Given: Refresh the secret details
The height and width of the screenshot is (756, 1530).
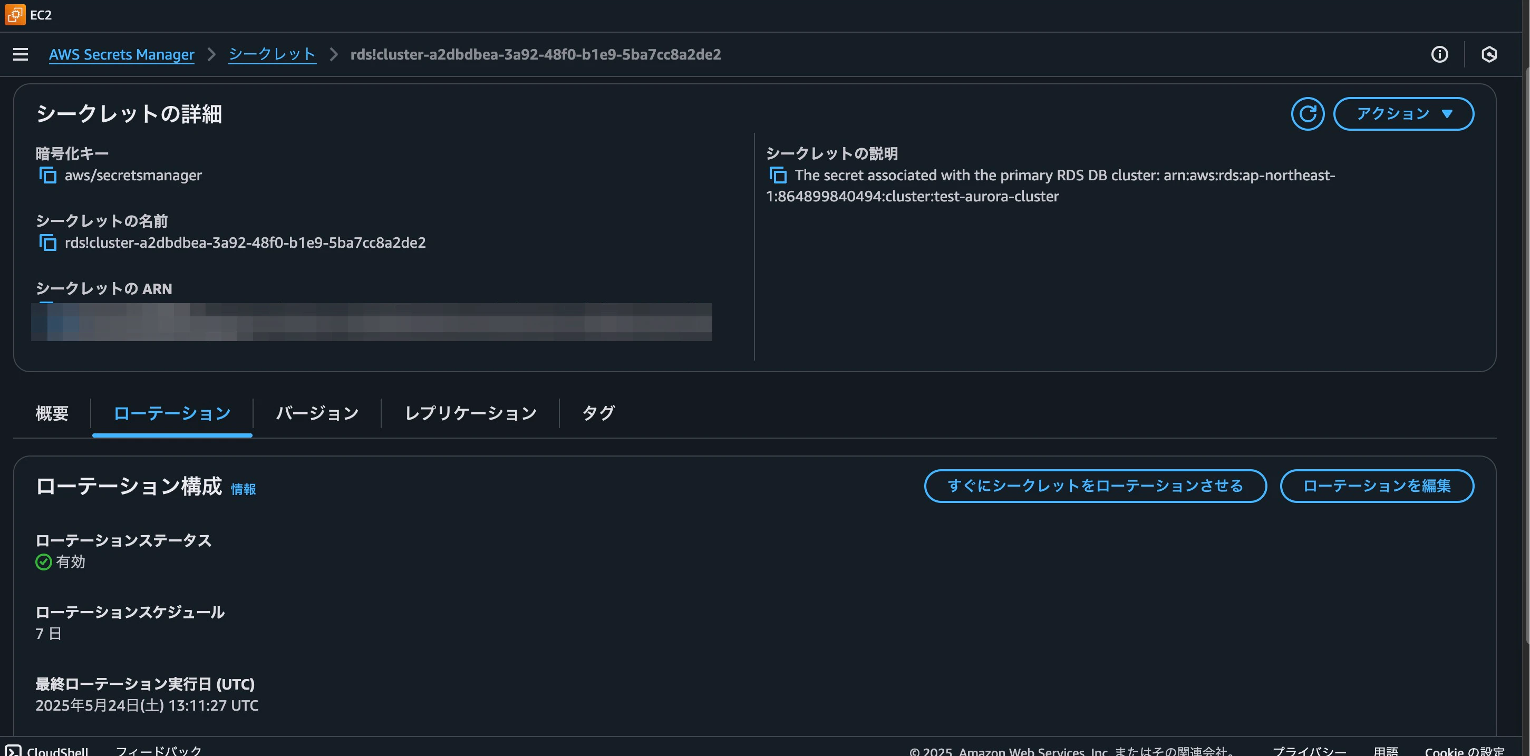Looking at the screenshot, I should click(1308, 113).
